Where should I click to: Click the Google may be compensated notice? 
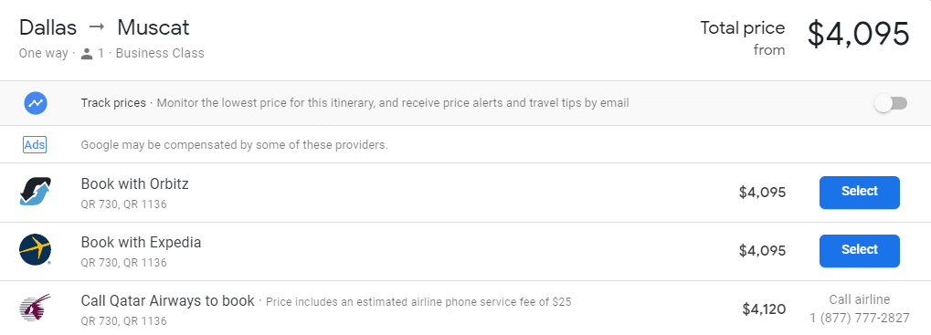(234, 144)
